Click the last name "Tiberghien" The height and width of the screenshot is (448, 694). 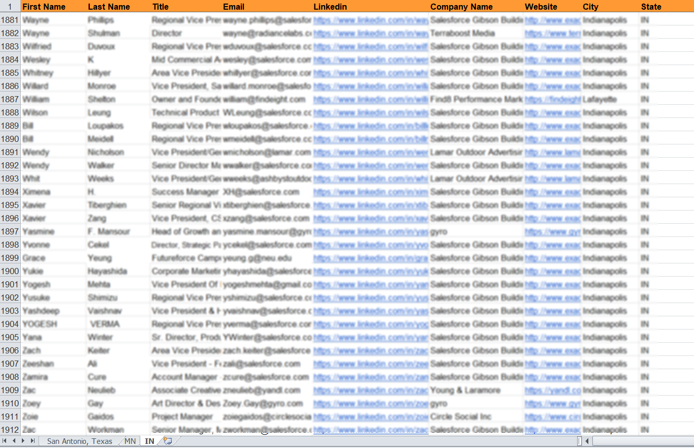[x=107, y=205]
